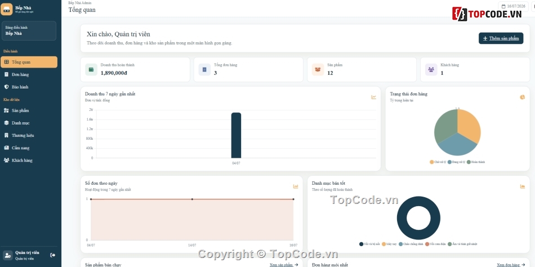
Task: Click the Đơn vị tính: đồng subtitle
Action: (x=97, y=100)
